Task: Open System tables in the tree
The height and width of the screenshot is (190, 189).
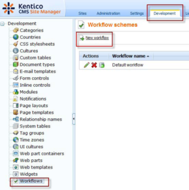Action: pos(35,126)
